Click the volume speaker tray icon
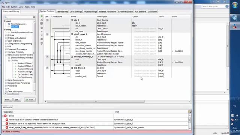This screenshot has height=135, width=240. [x=237, y=120]
